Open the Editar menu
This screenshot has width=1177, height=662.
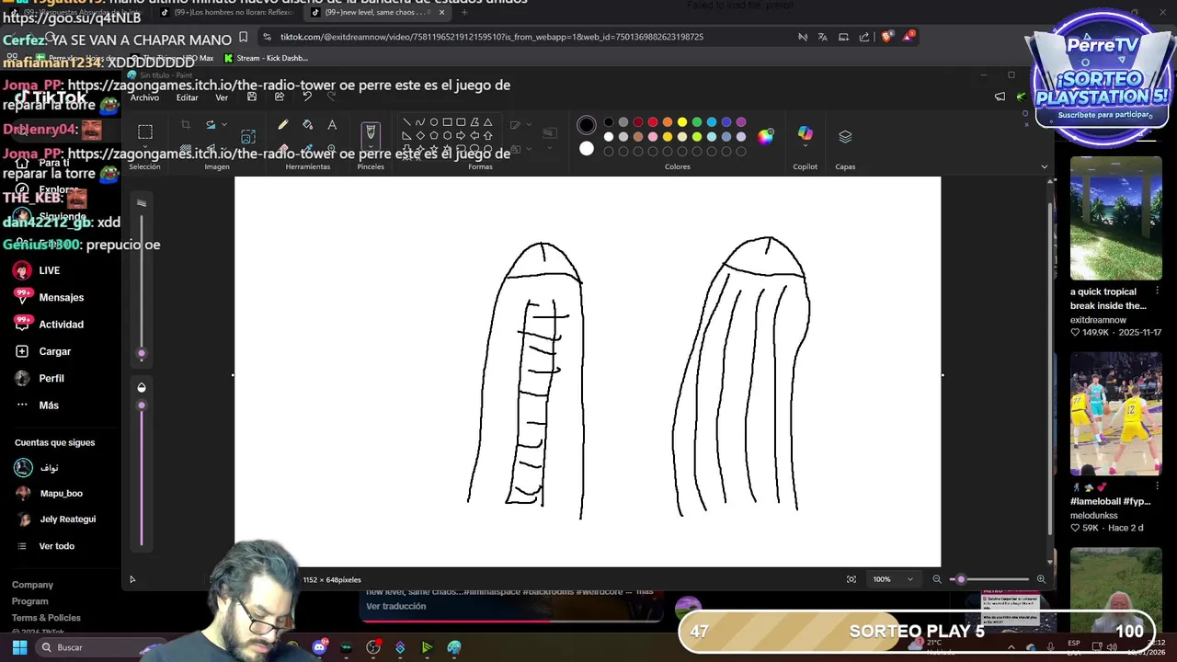click(x=188, y=97)
